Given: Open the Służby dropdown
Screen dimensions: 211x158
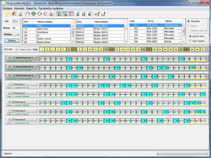Looking at the screenshot, I should coord(11,34).
